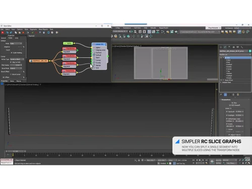Select the Macros tab at bottom of Style Editor
The image size is (252, 189).
pos(19,81)
